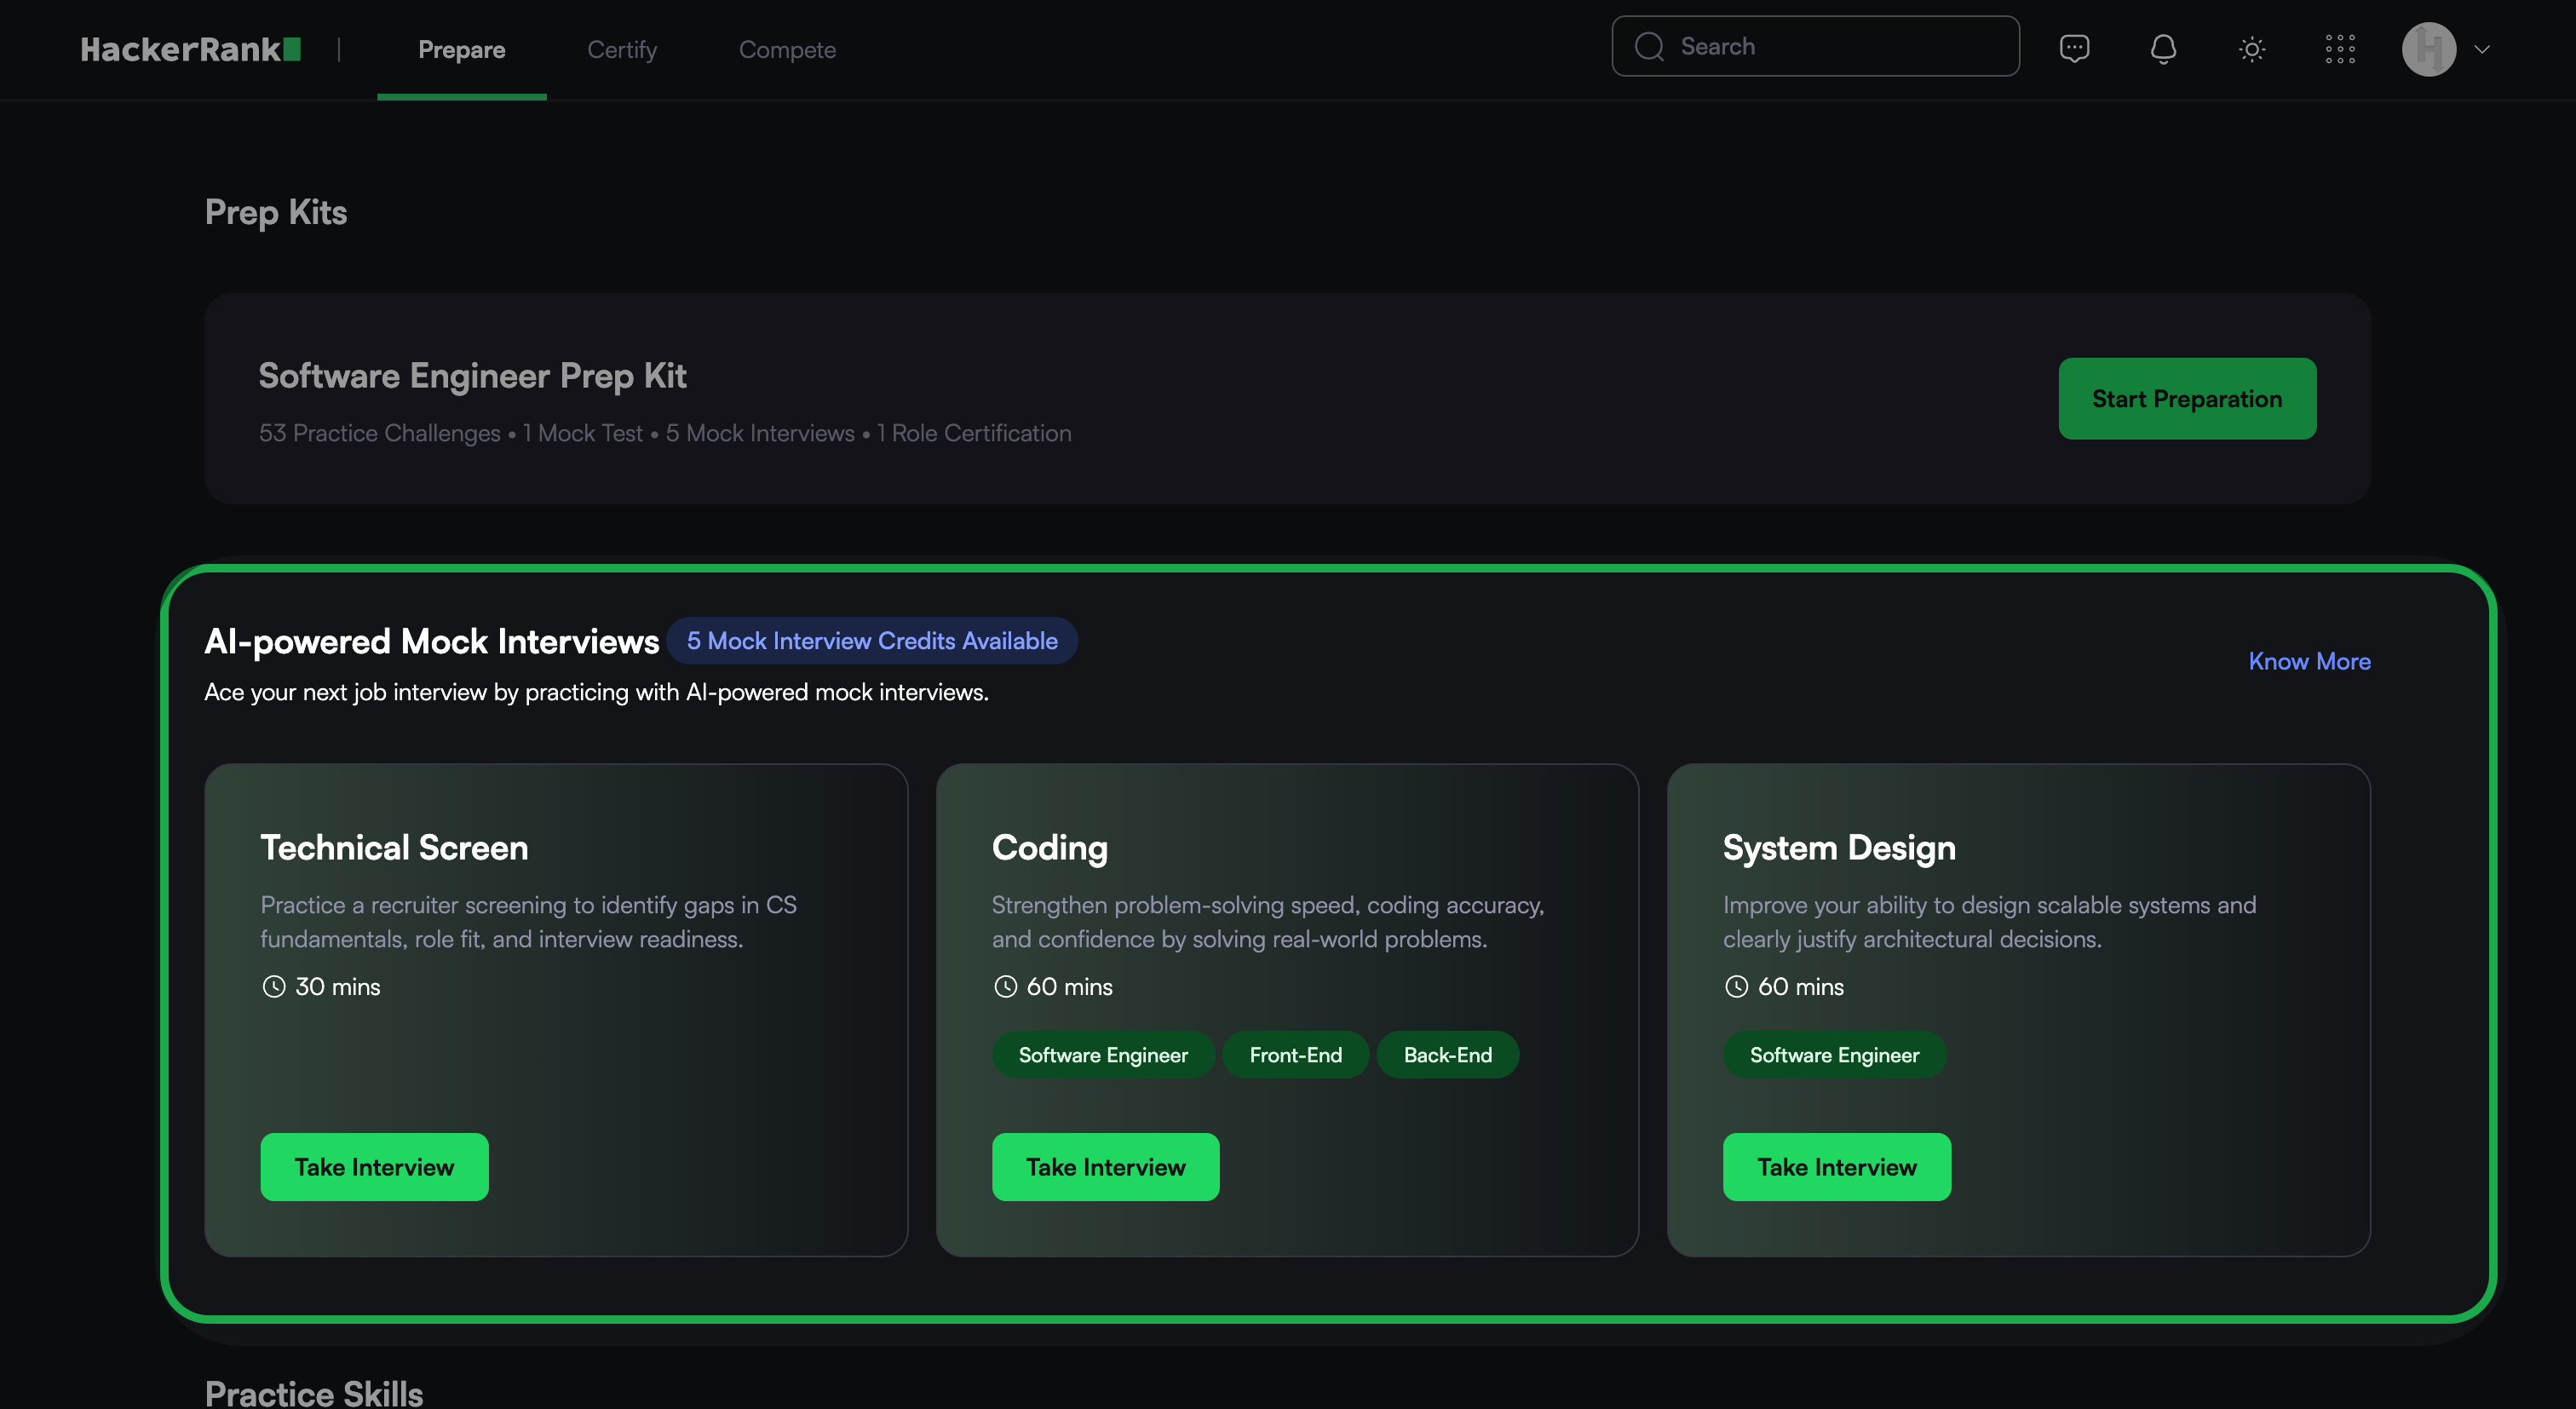Image resolution: width=2576 pixels, height=1409 pixels.
Task: Switch to the Certify tab
Action: (x=622, y=49)
